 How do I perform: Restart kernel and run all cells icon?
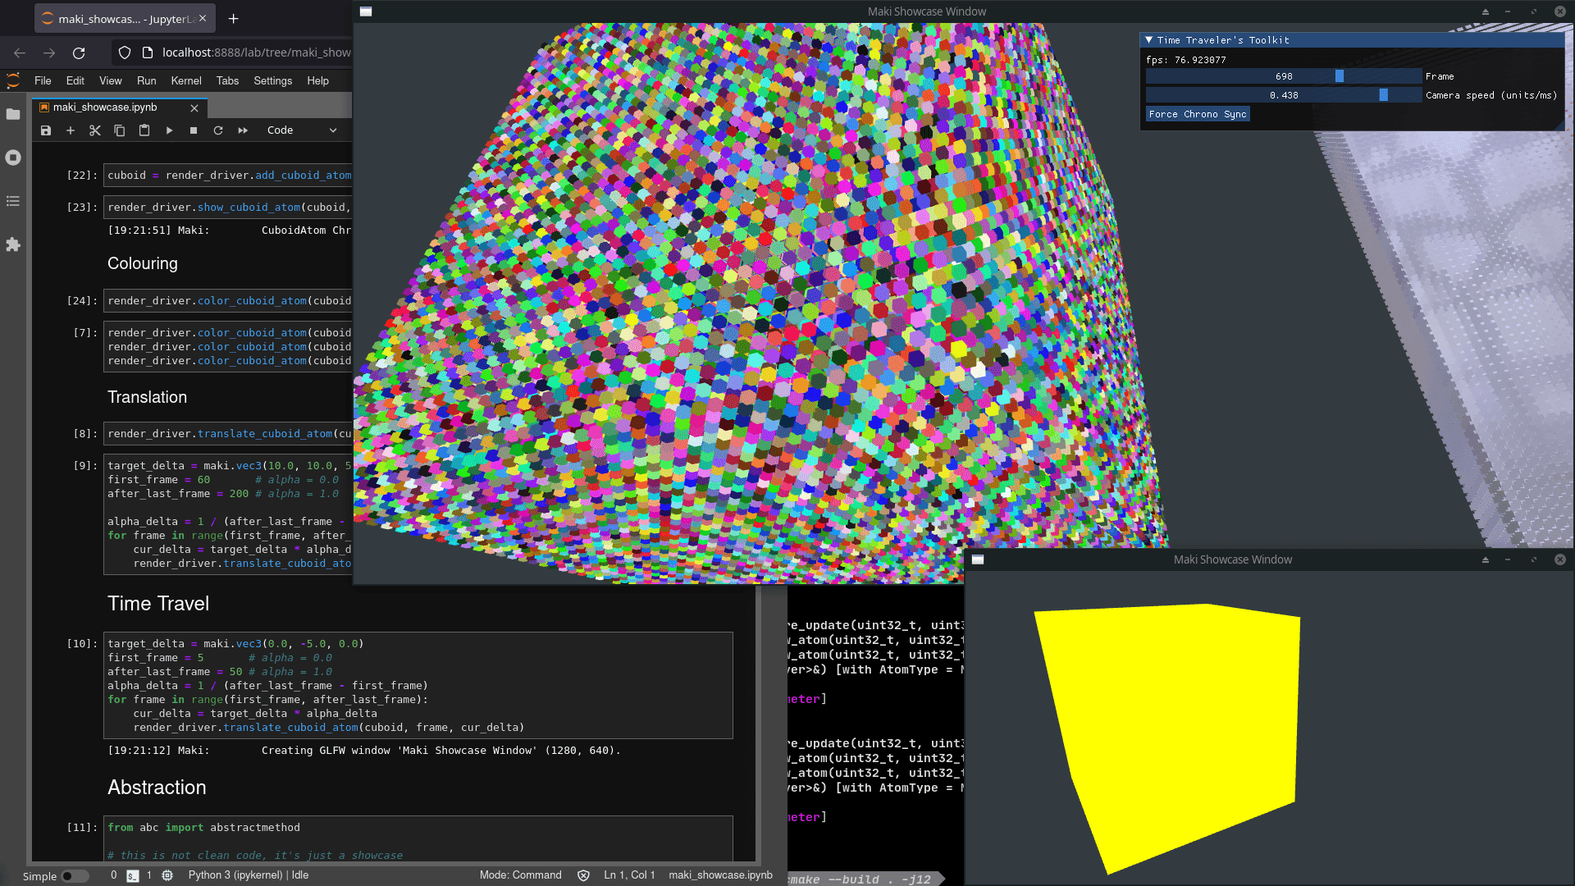(243, 130)
